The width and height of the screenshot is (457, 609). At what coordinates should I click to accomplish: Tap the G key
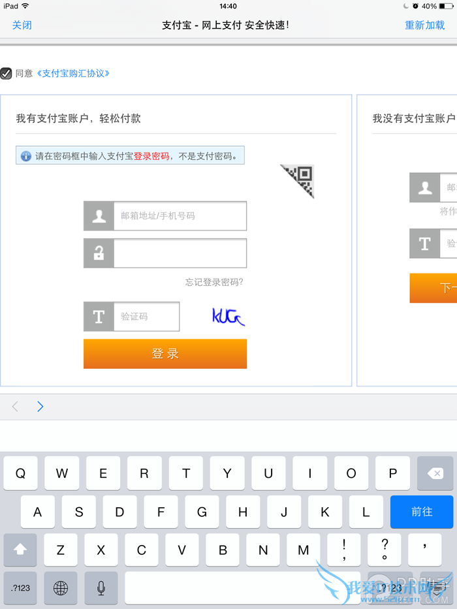202,512
